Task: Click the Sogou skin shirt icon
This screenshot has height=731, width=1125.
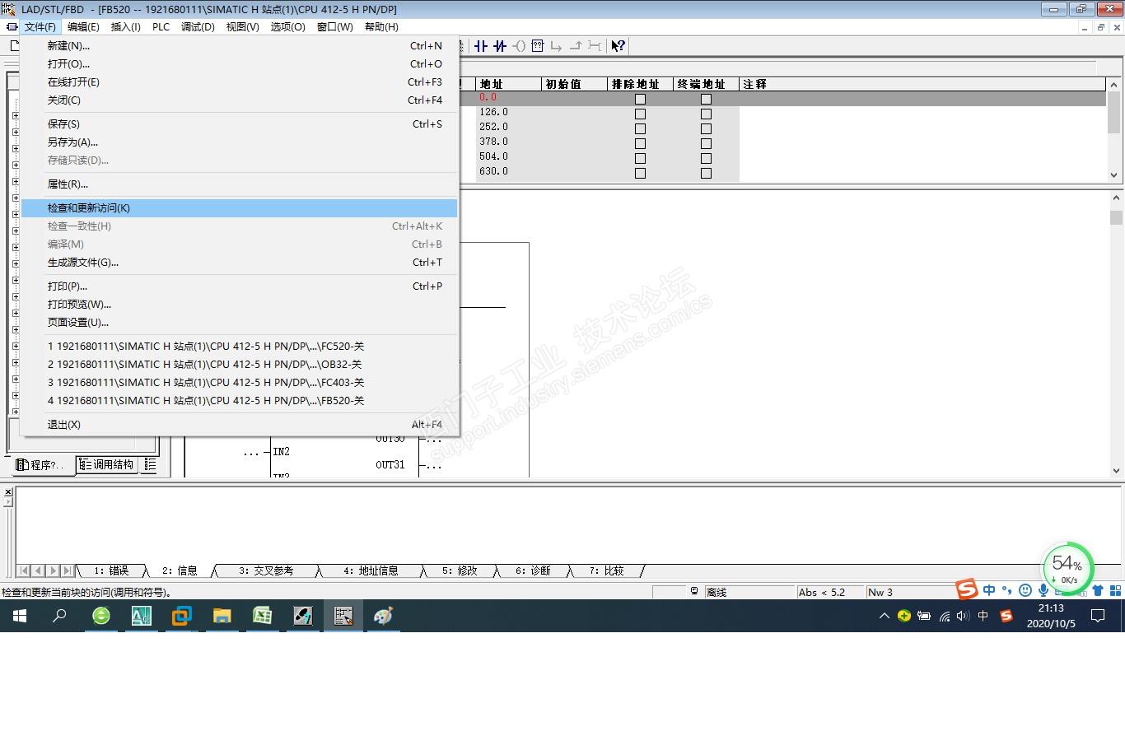Action: pos(1098,590)
